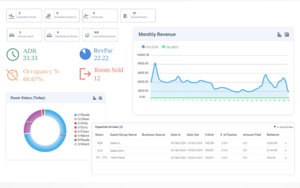Open the Expected Departure tile

(x=62, y=16)
